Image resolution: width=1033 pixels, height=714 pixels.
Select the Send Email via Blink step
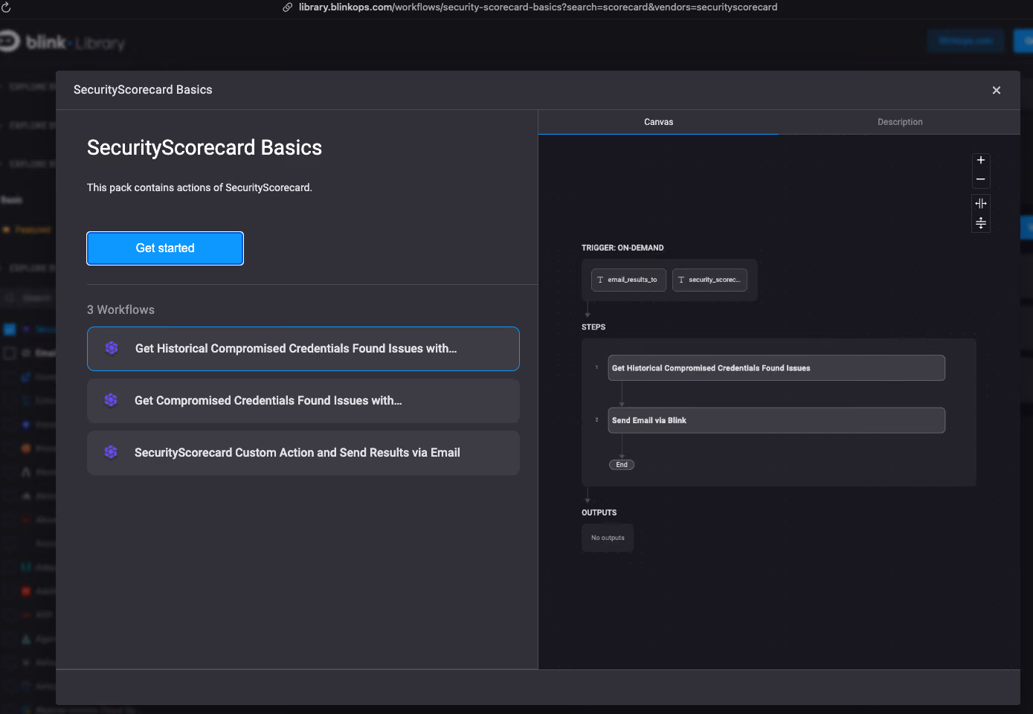(776, 420)
